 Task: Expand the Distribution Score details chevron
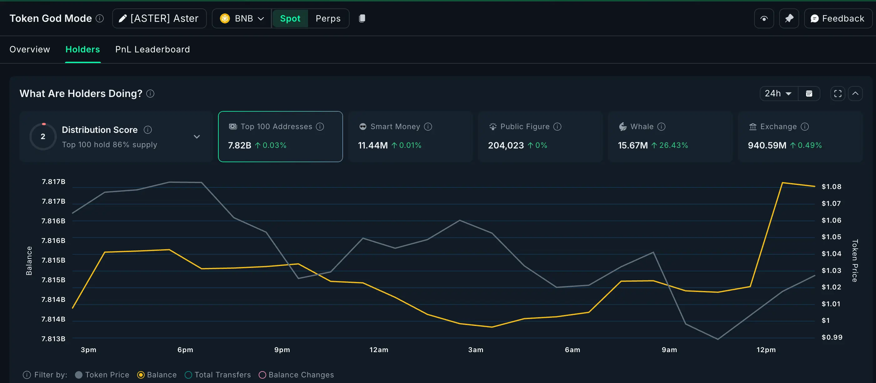pos(197,137)
